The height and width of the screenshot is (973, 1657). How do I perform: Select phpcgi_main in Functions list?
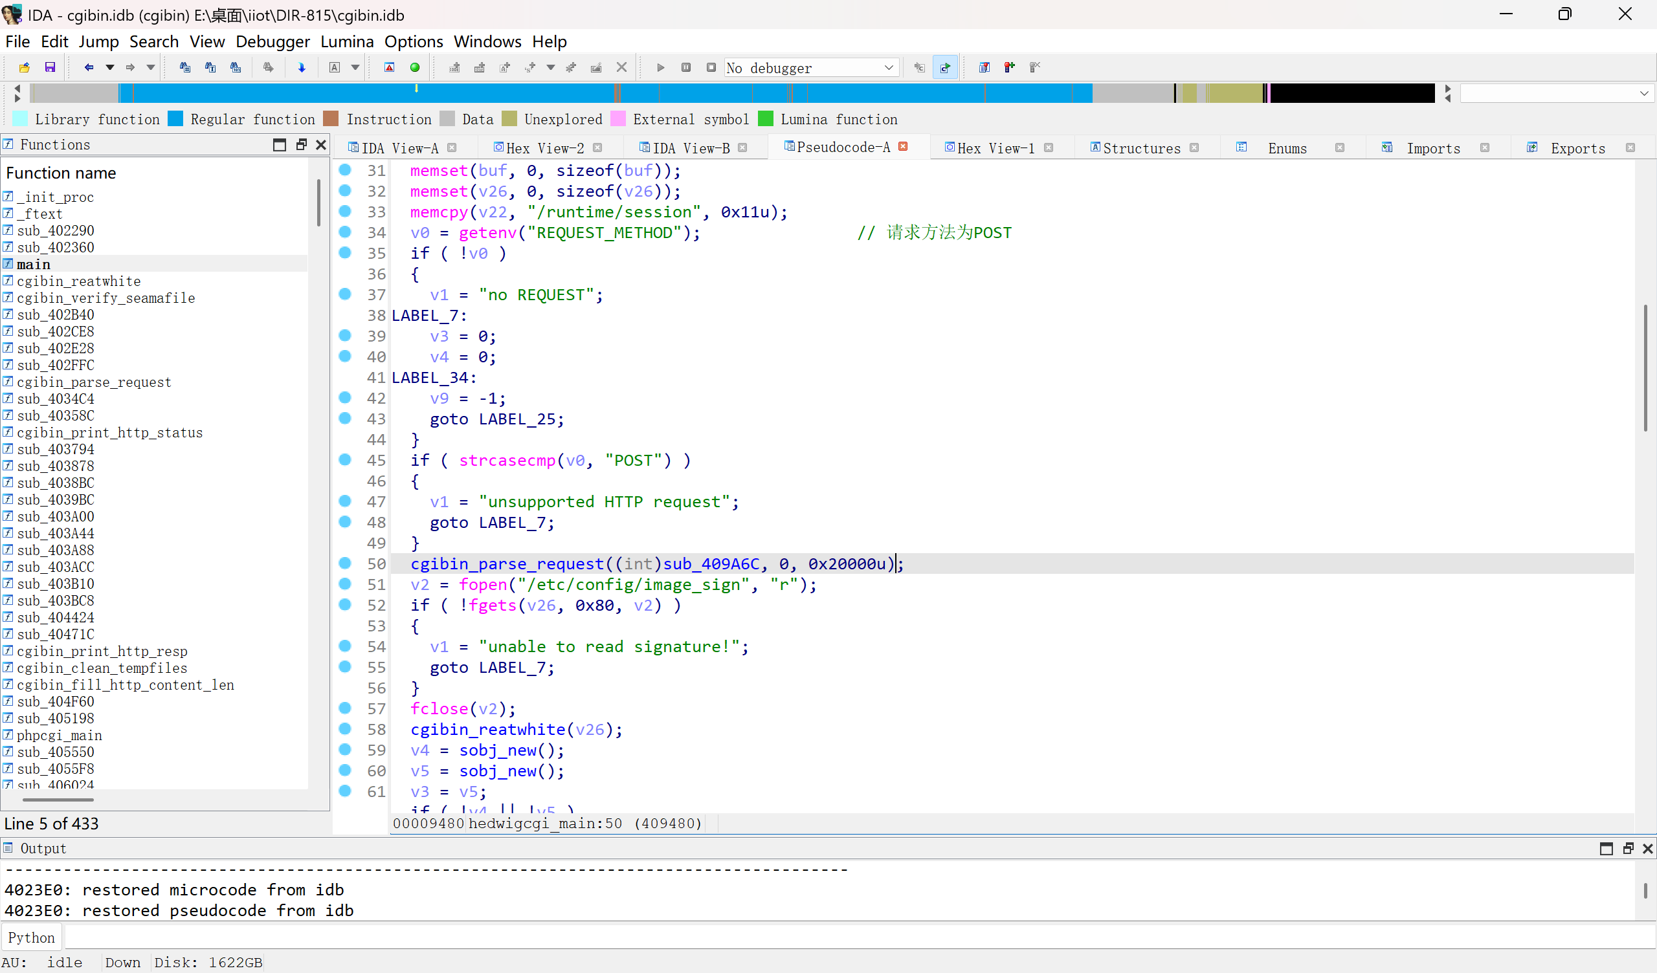pos(59,735)
